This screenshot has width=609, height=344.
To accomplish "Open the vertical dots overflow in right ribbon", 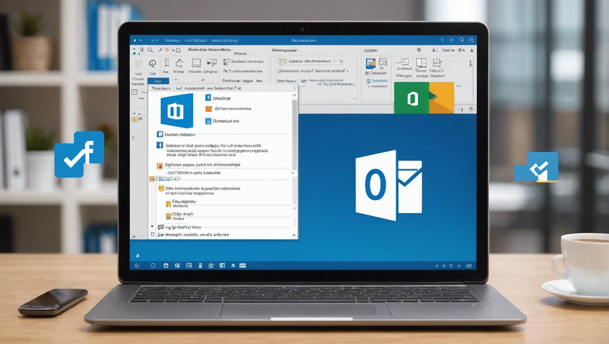I will tap(470, 63).
